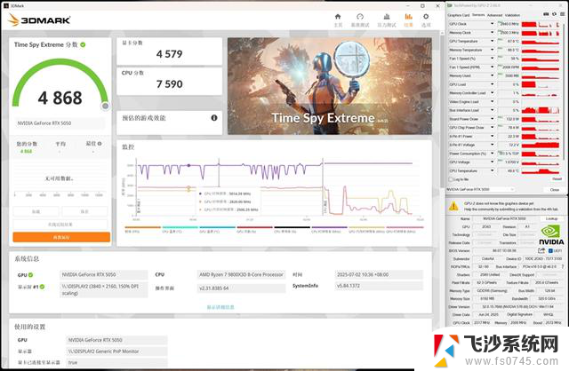Toggle the Log to file checkbox in GPU-Z
The width and height of the screenshot is (569, 371).
click(x=451, y=179)
